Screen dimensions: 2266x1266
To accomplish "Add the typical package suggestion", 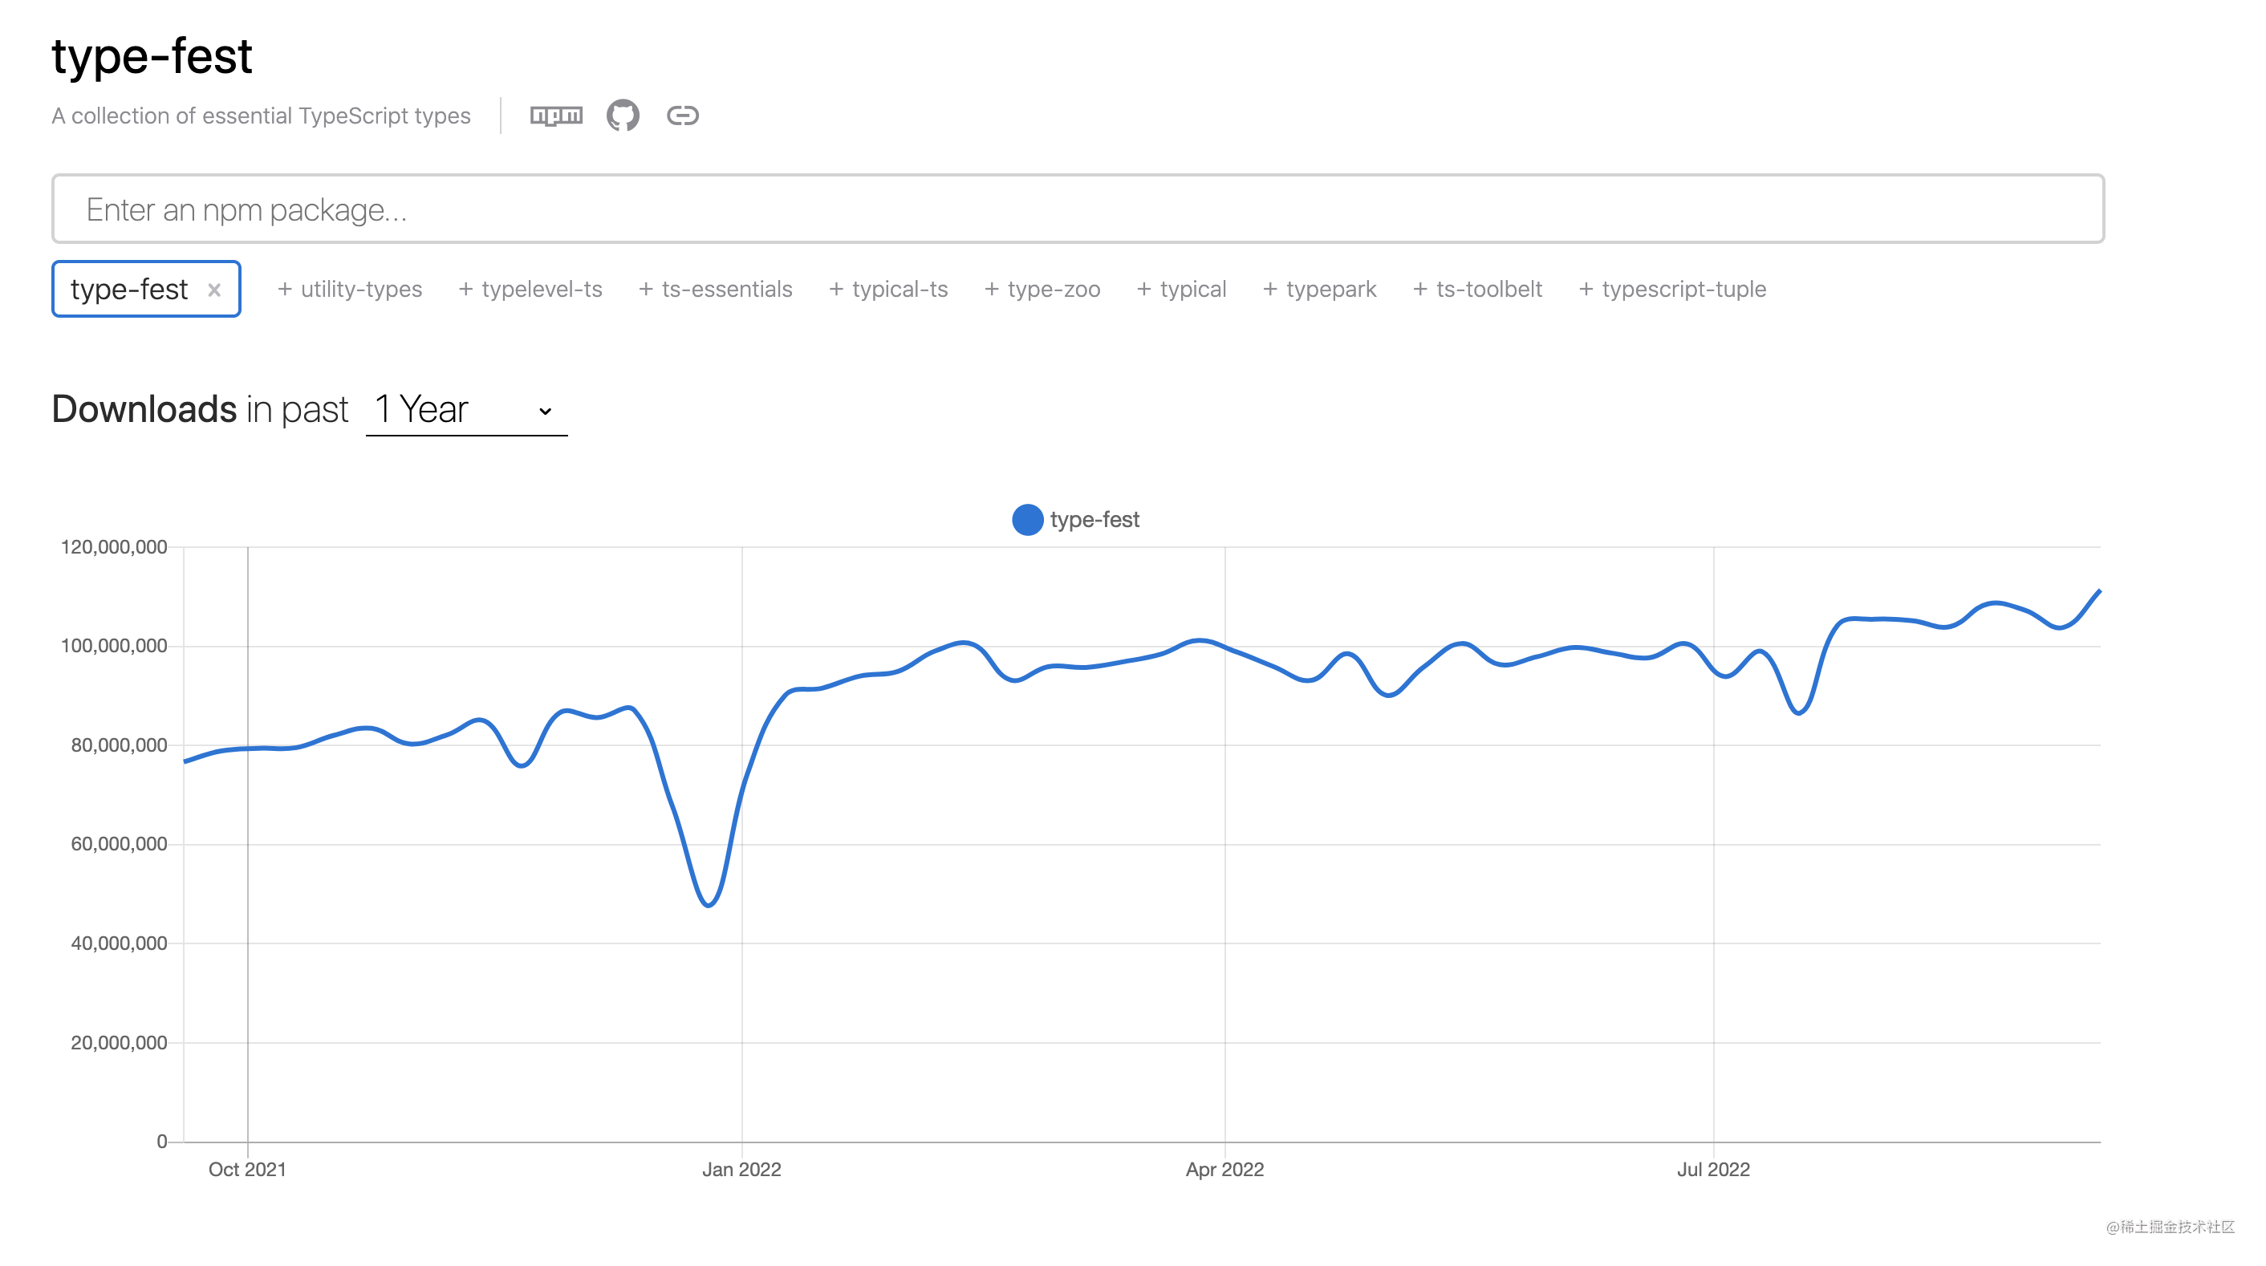I will point(1181,289).
